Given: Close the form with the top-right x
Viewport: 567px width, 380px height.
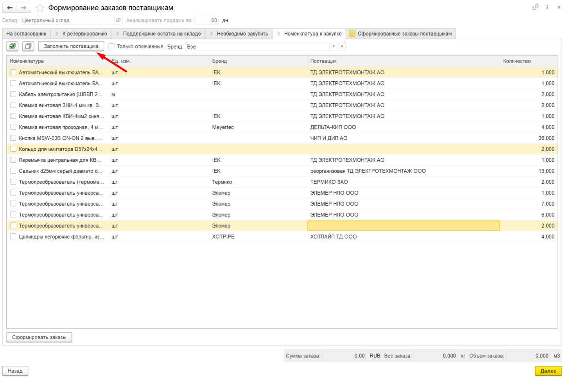Looking at the screenshot, I should click(x=559, y=7).
